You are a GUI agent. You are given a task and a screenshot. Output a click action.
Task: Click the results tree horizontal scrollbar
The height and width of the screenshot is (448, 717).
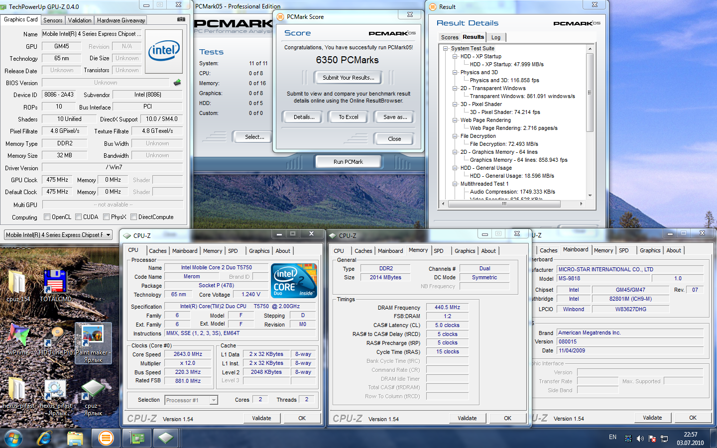504,204
